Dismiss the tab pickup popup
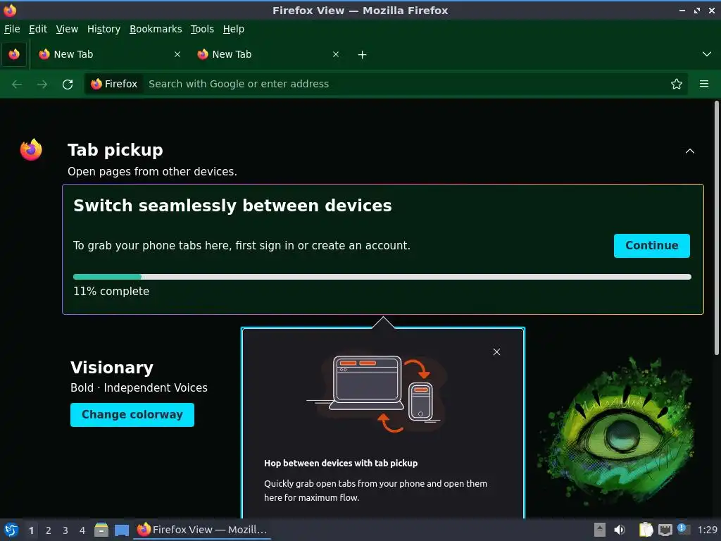 tap(496, 352)
